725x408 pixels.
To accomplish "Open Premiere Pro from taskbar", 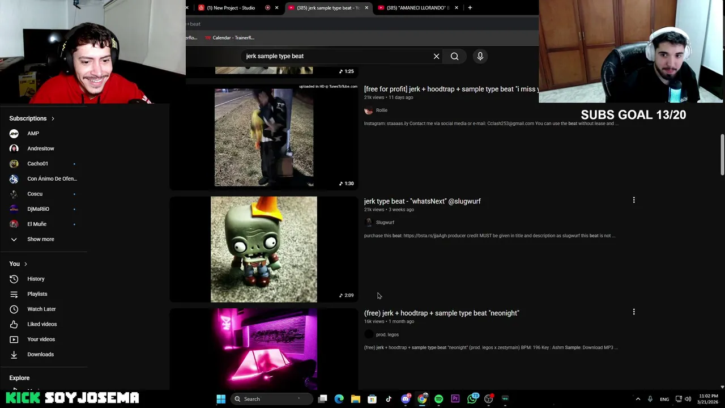I will click(x=455, y=399).
